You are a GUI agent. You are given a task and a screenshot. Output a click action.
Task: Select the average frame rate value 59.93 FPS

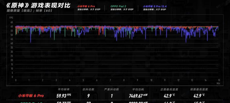click(64, 96)
